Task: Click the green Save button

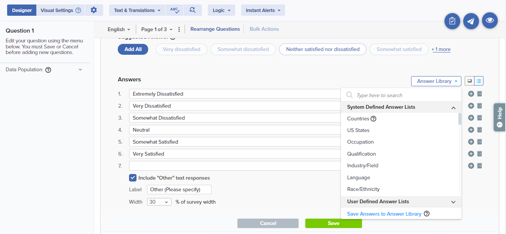Action: coord(333,223)
